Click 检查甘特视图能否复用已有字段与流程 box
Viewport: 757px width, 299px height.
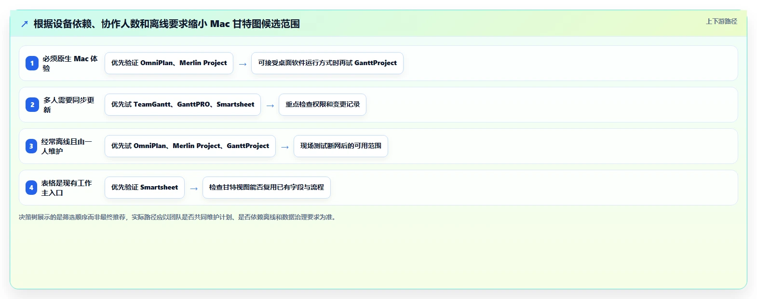tap(267, 188)
